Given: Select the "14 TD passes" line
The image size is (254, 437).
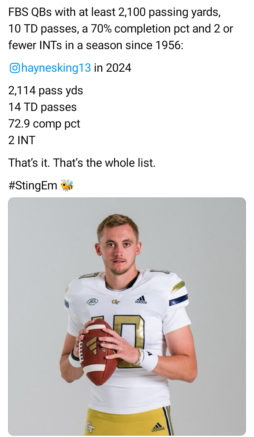Looking at the screenshot, I should 43,107.
